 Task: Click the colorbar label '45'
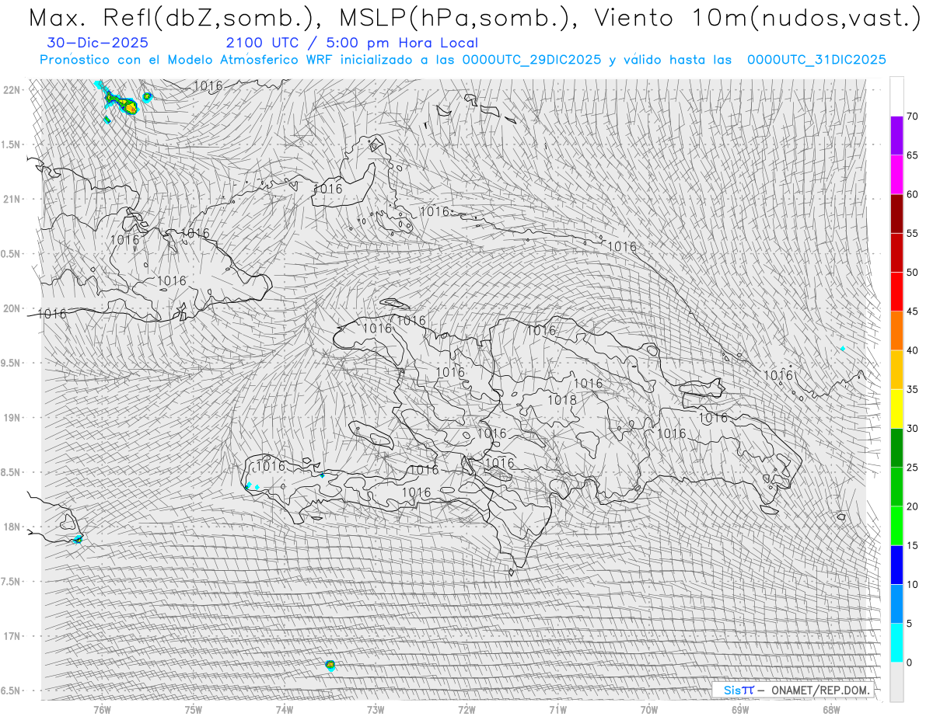tap(912, 311)
